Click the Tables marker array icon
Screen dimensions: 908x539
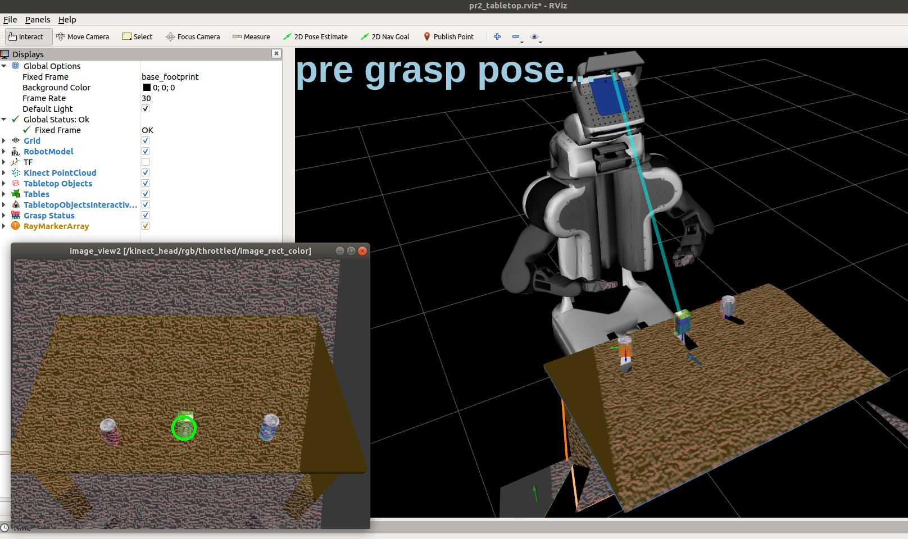click(16, 194)
